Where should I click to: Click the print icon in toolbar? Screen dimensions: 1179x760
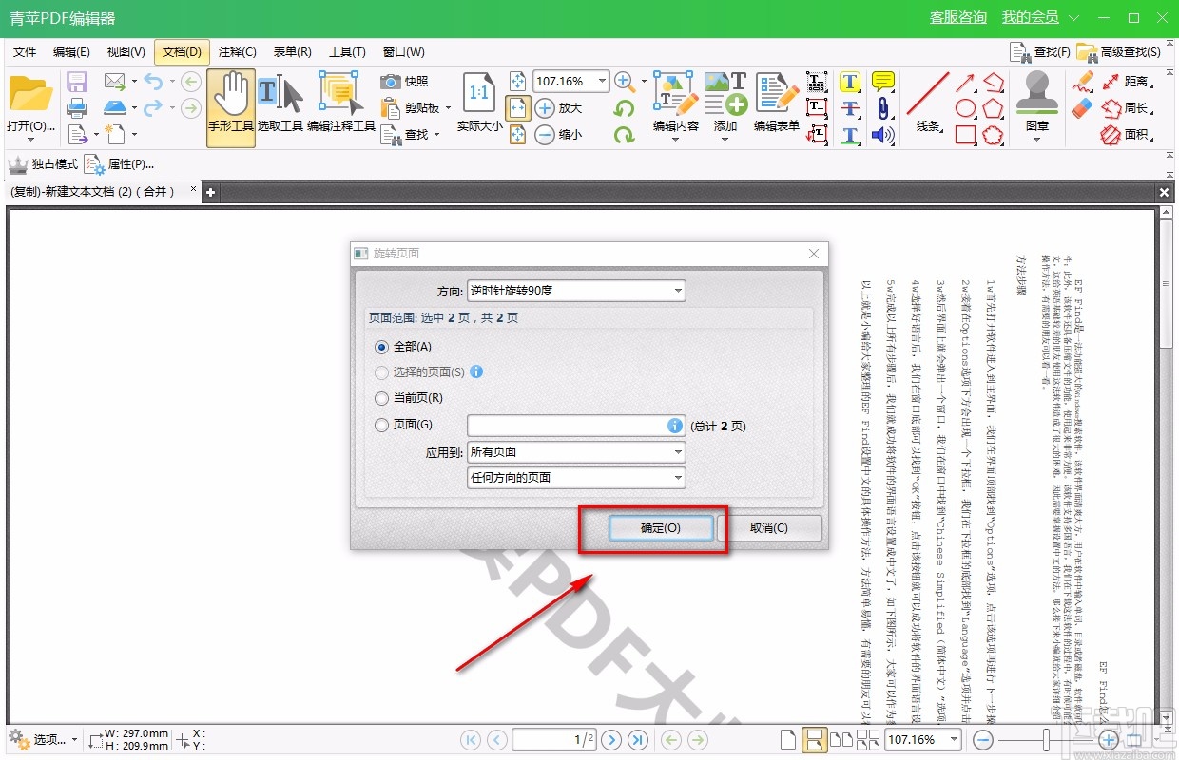pos(77,108)
